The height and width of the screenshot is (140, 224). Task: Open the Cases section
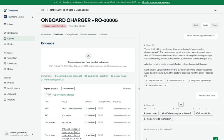pyautogui.click(x=19, y=39)
